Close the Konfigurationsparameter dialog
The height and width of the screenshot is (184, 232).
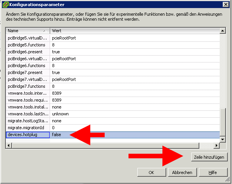point(225,5)
